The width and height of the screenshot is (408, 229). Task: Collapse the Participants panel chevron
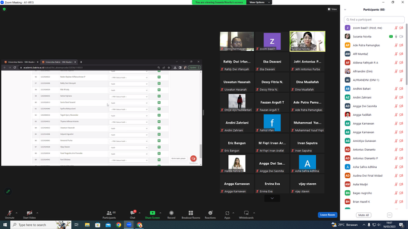tap(345, 10)
